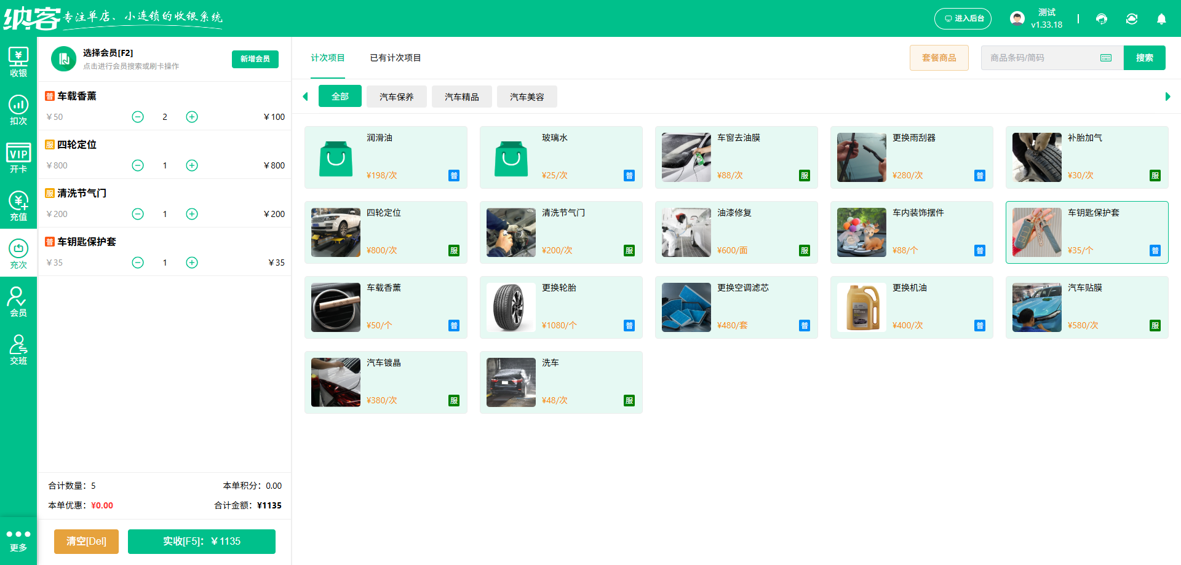Click the 进入后台 backend button

(x=963, y=18)
